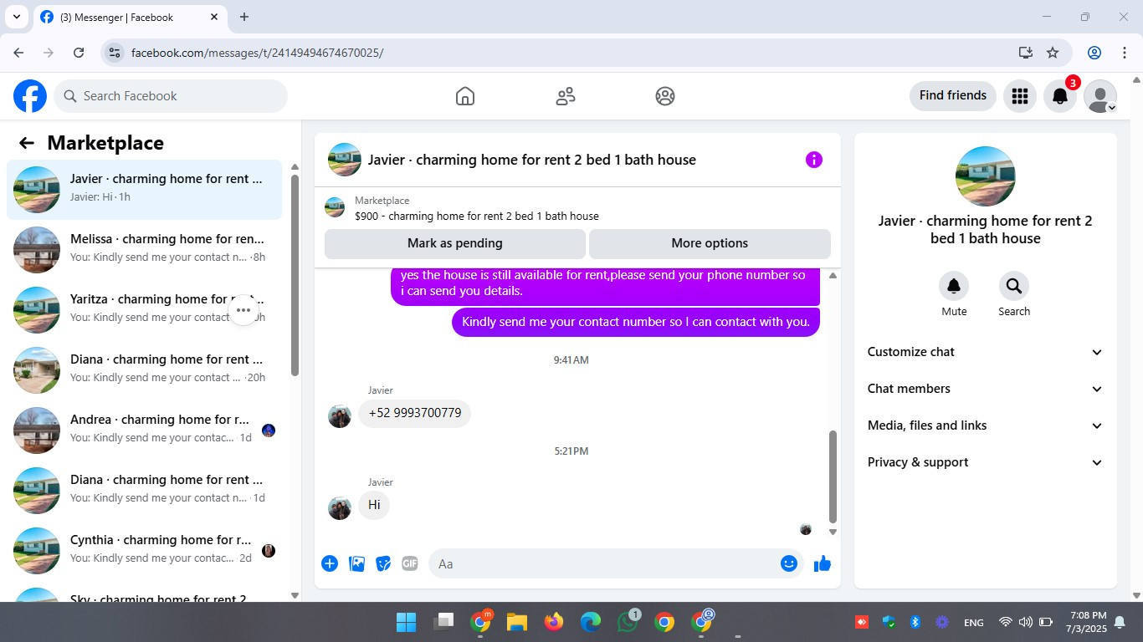Expand Media, files and links section
Image resolution: width=1143 pixels, height=642 pixels.
point(986,425)
